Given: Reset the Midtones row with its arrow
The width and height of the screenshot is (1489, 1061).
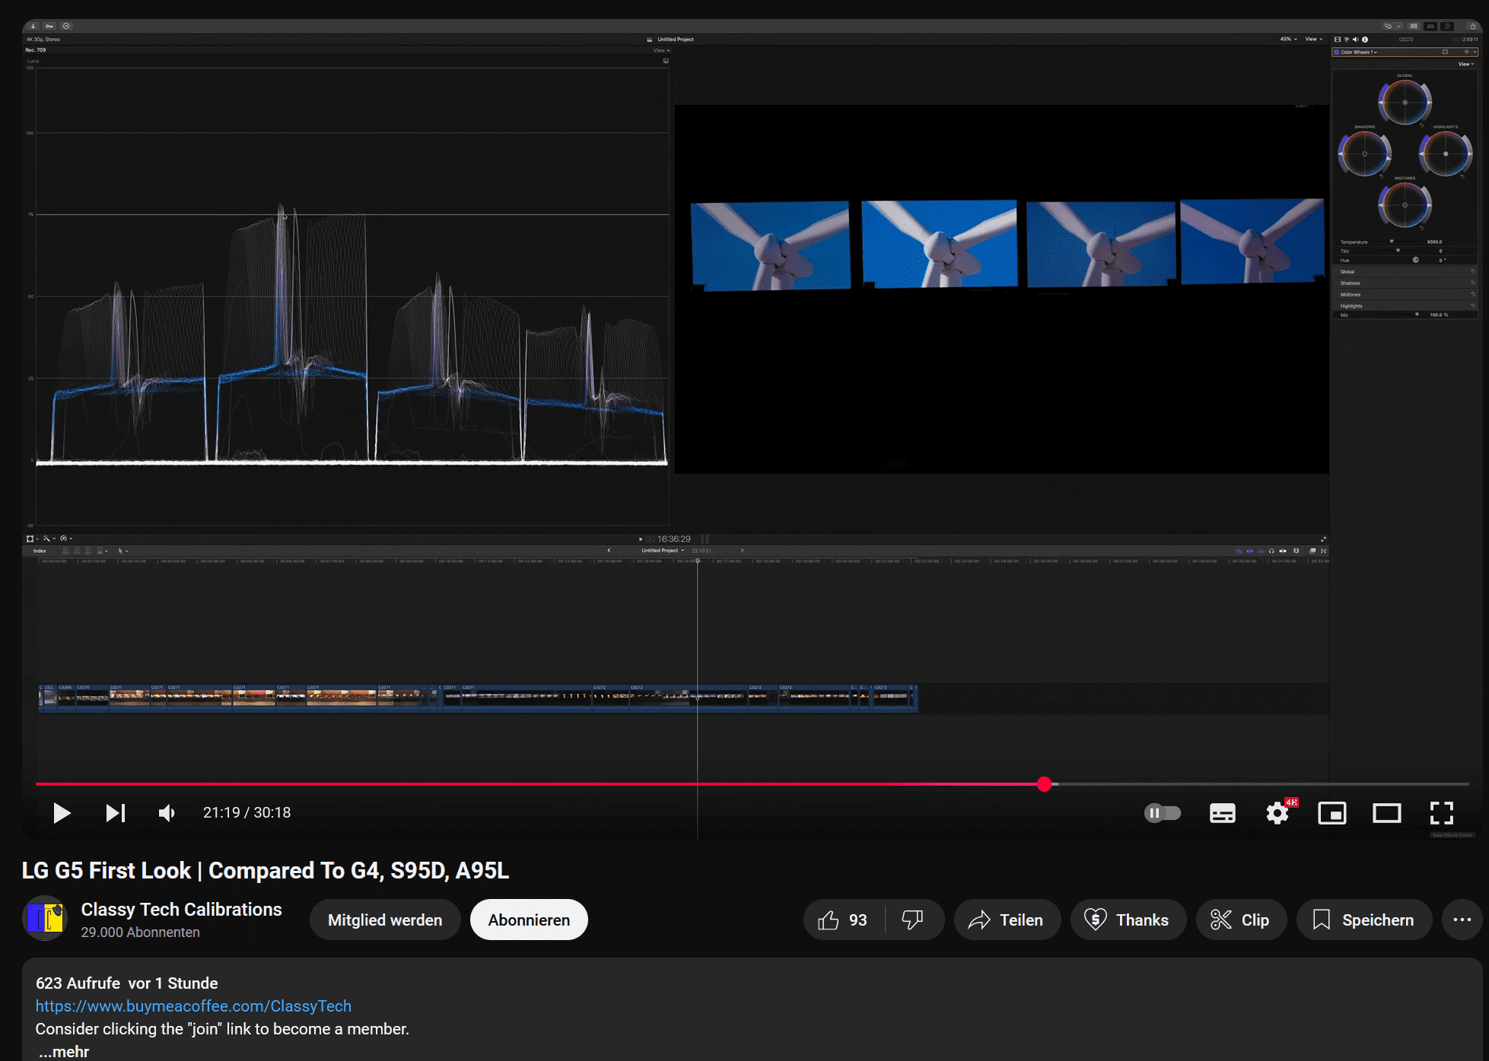Looking at the screenshot, I should (x=1473, y=294).
